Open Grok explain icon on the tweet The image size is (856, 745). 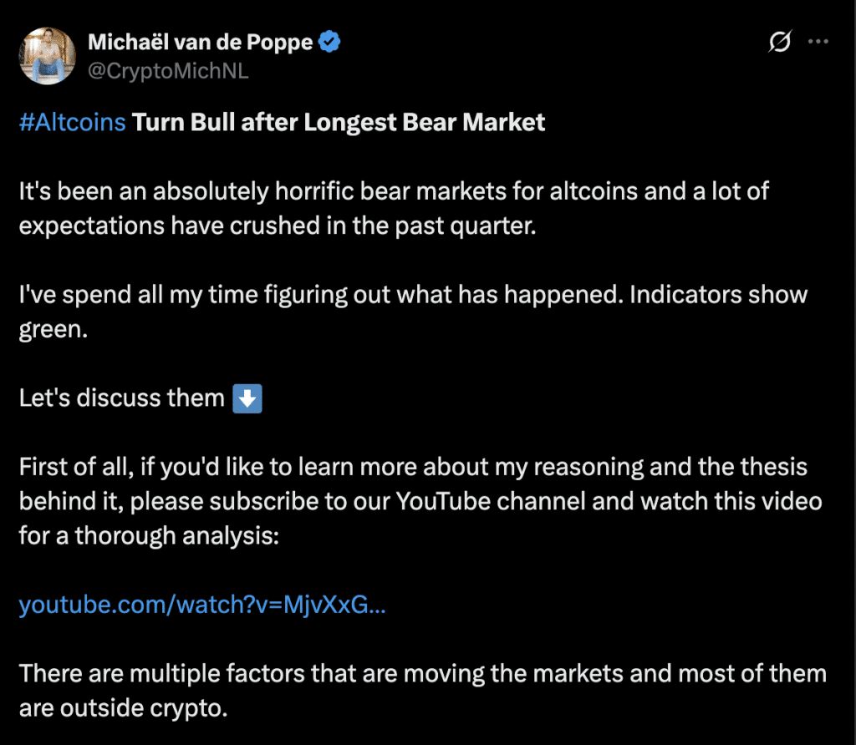click(779, 43)
